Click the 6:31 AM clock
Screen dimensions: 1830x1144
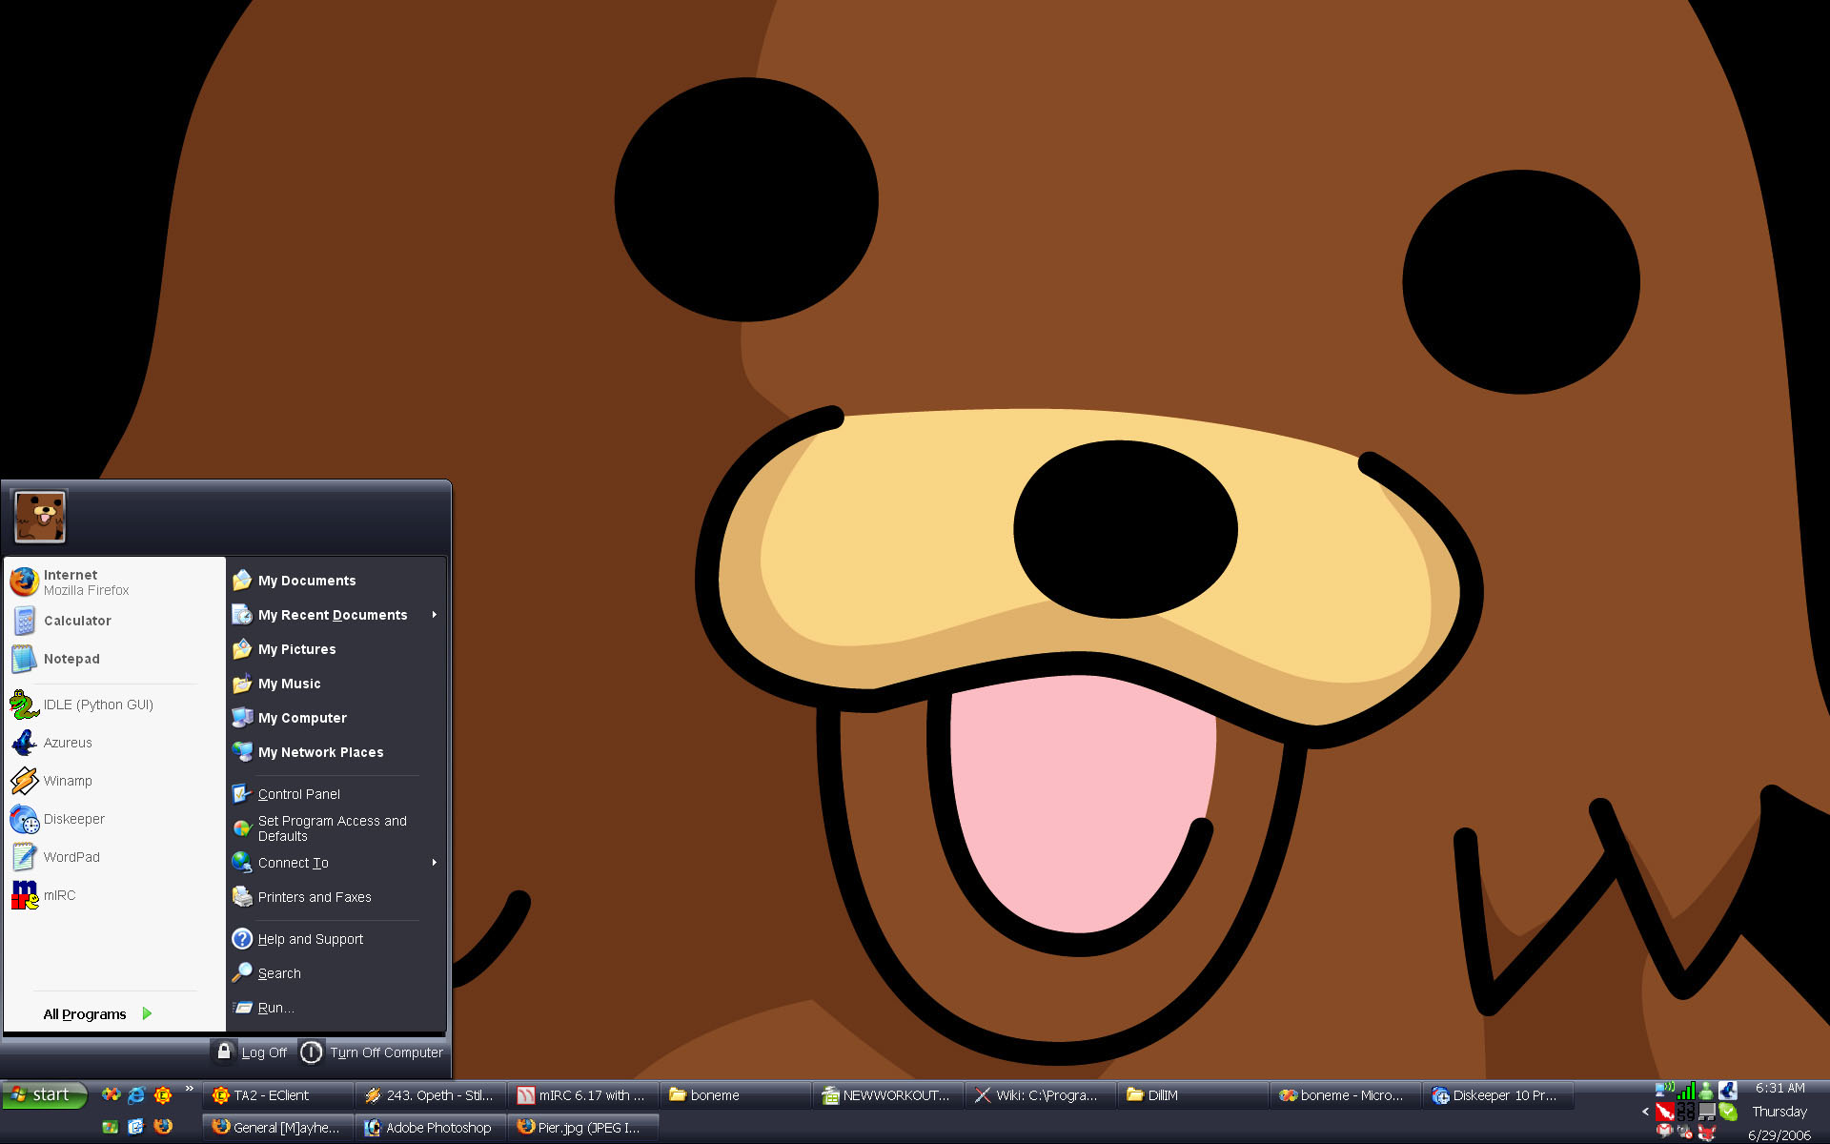click(x=1780, y=1088)
